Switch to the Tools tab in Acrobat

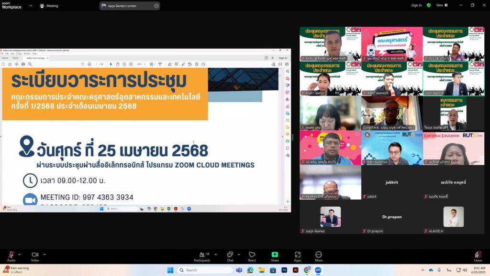click(15, 58)
